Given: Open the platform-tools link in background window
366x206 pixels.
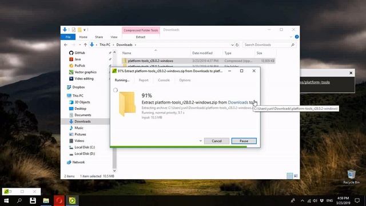Looking at the screenshot, I should pos(315,82).
